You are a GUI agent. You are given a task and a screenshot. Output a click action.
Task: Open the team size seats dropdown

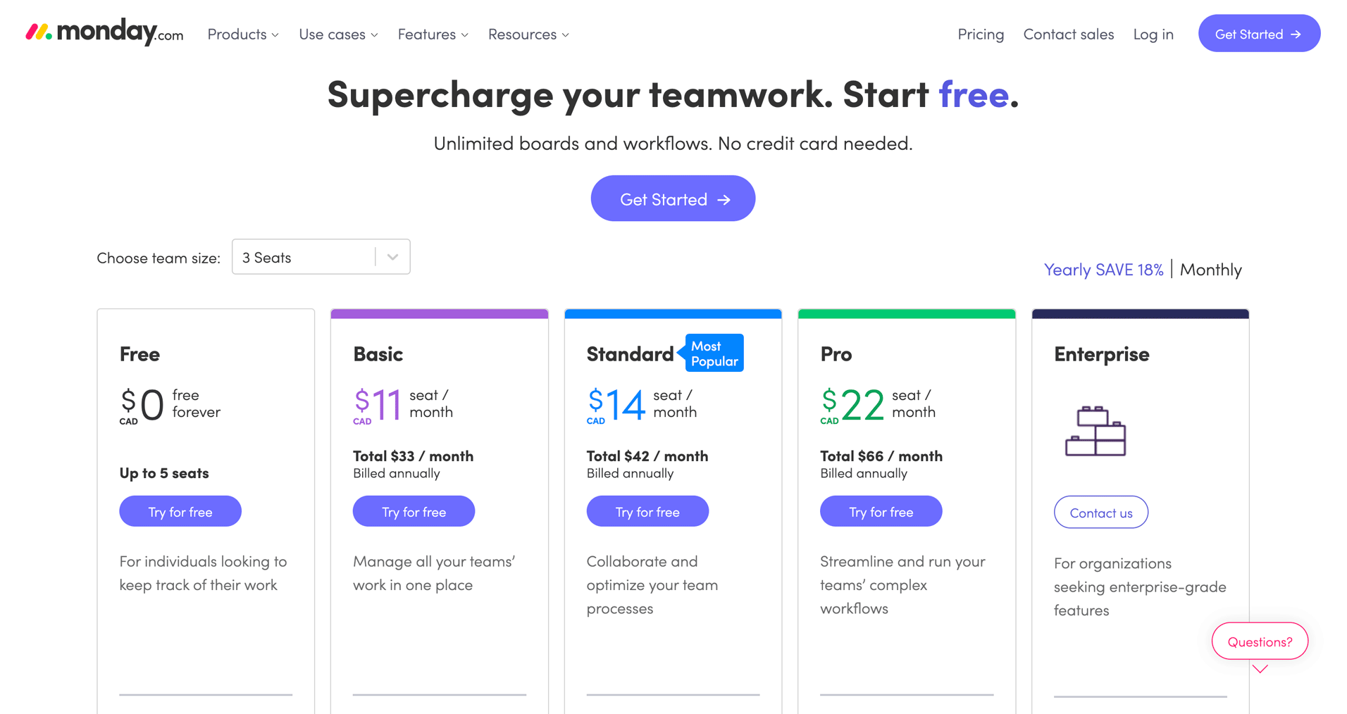[321, 257]
